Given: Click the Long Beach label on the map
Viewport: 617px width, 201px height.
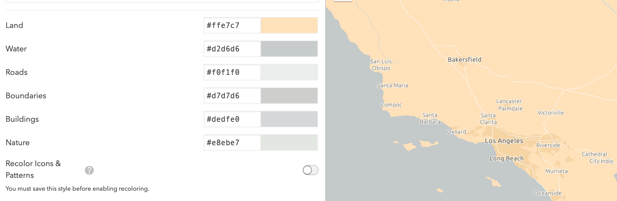Looking at the screenshot, I should click(x=506, y=158).
